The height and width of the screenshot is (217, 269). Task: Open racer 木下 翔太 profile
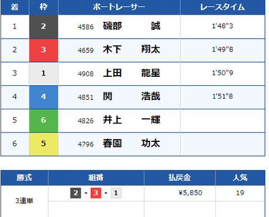(132, 49)
